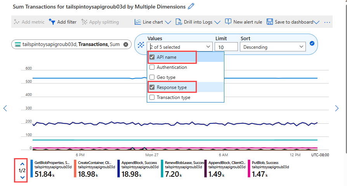Click the blue splitting confirm checkmark

tap(312, 43)
